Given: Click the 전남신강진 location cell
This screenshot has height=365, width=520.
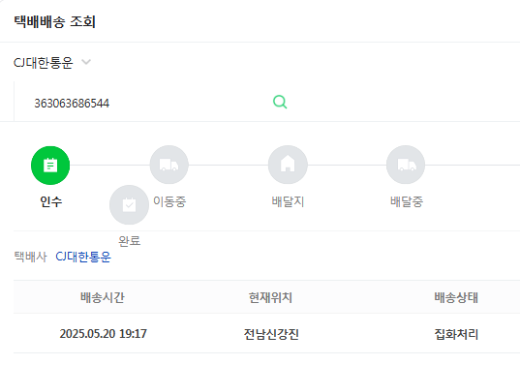Looking at the screenshot, I should [x=271, y=334].
